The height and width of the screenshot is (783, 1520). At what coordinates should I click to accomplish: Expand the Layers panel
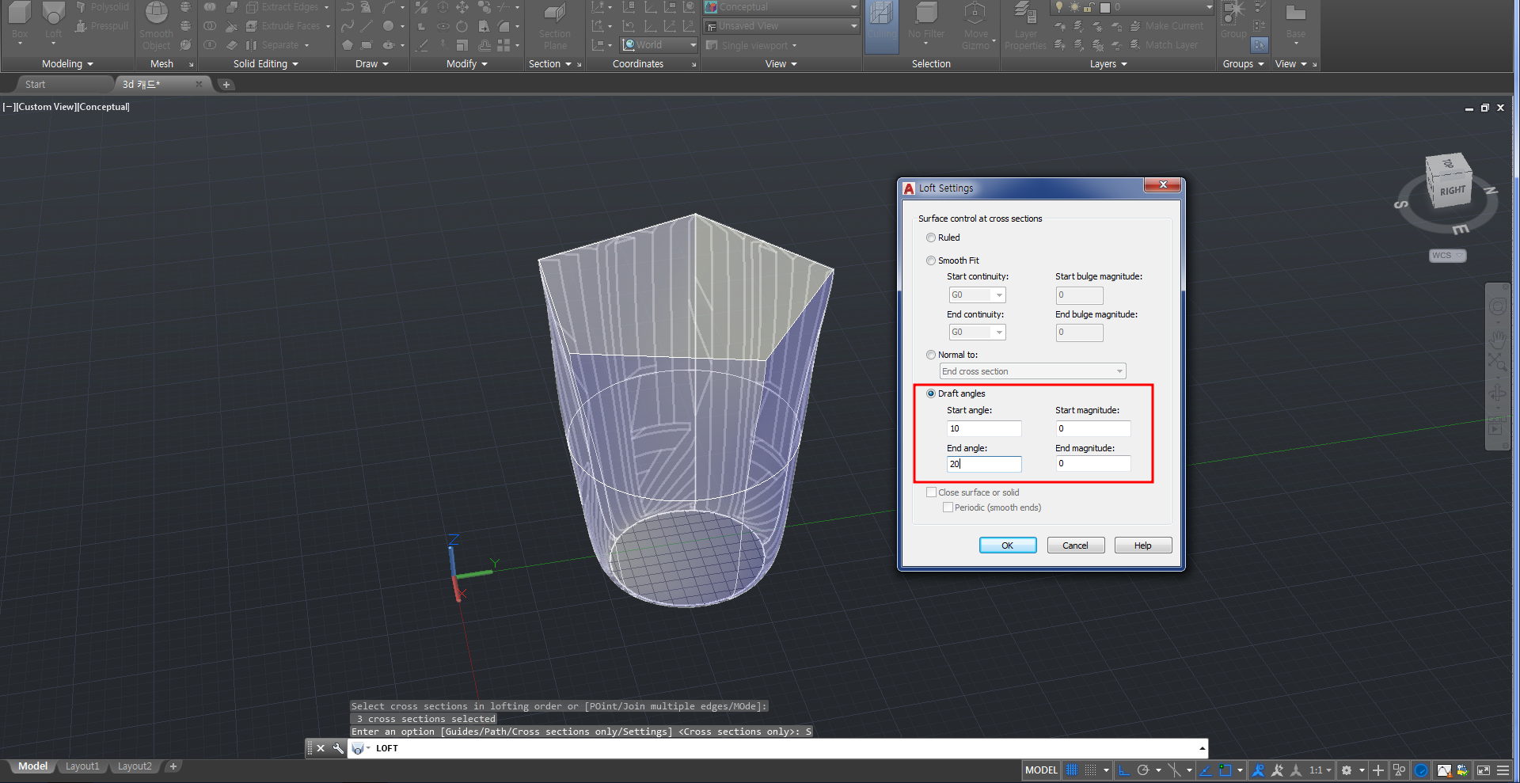tap(1108, 64)
